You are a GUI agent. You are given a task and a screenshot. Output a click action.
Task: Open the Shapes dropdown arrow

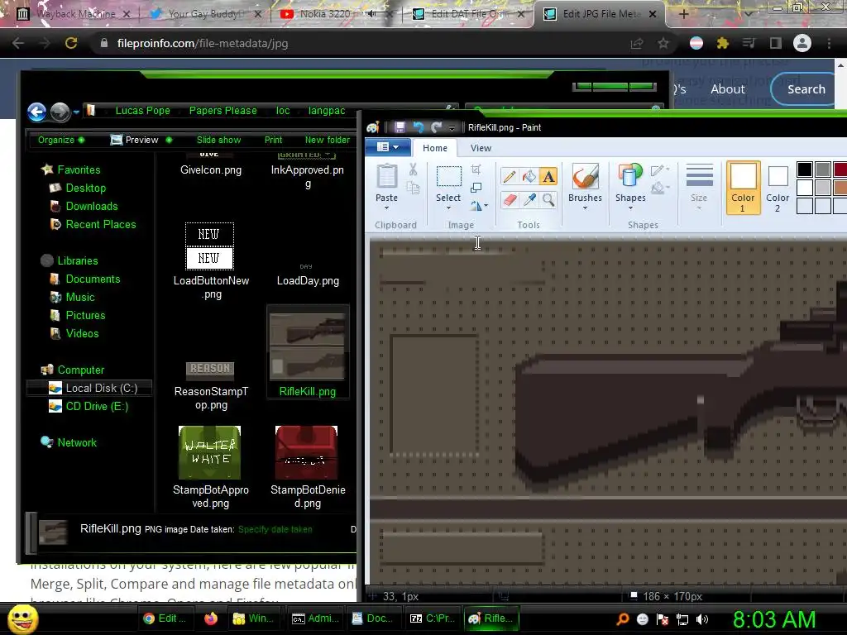[x=630, y=208]
